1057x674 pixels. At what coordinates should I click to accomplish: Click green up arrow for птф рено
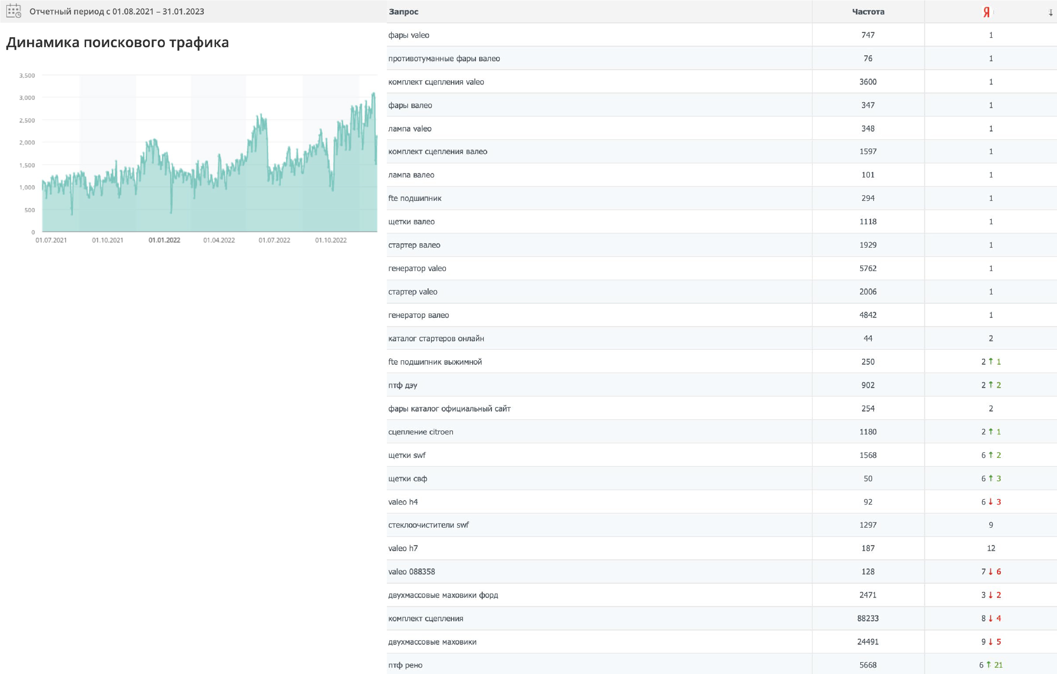989,664
